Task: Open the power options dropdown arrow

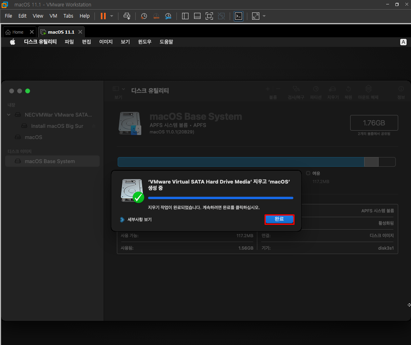Action: pyautogui.click(x=112, y=16)
